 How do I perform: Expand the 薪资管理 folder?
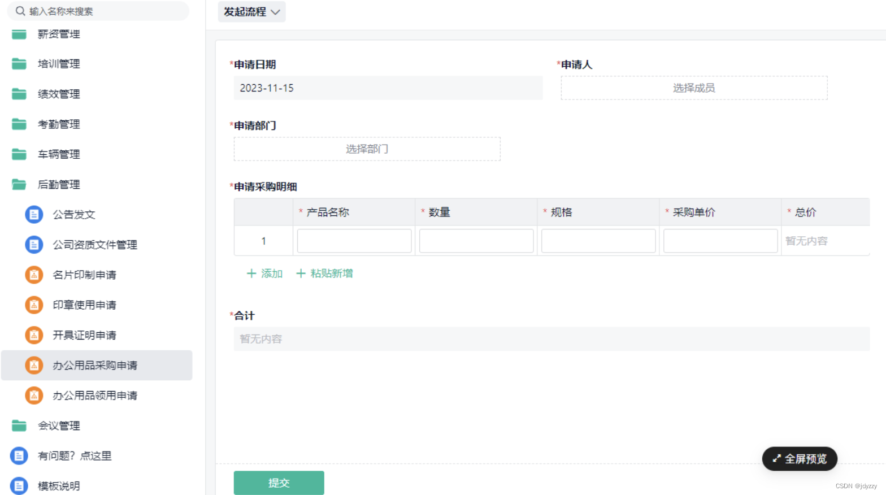59,34
